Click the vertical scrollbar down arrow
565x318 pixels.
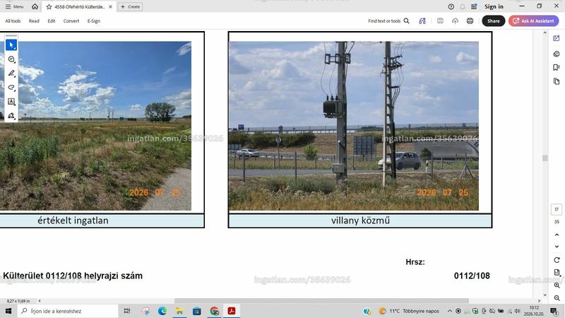(x=545, y=295)
